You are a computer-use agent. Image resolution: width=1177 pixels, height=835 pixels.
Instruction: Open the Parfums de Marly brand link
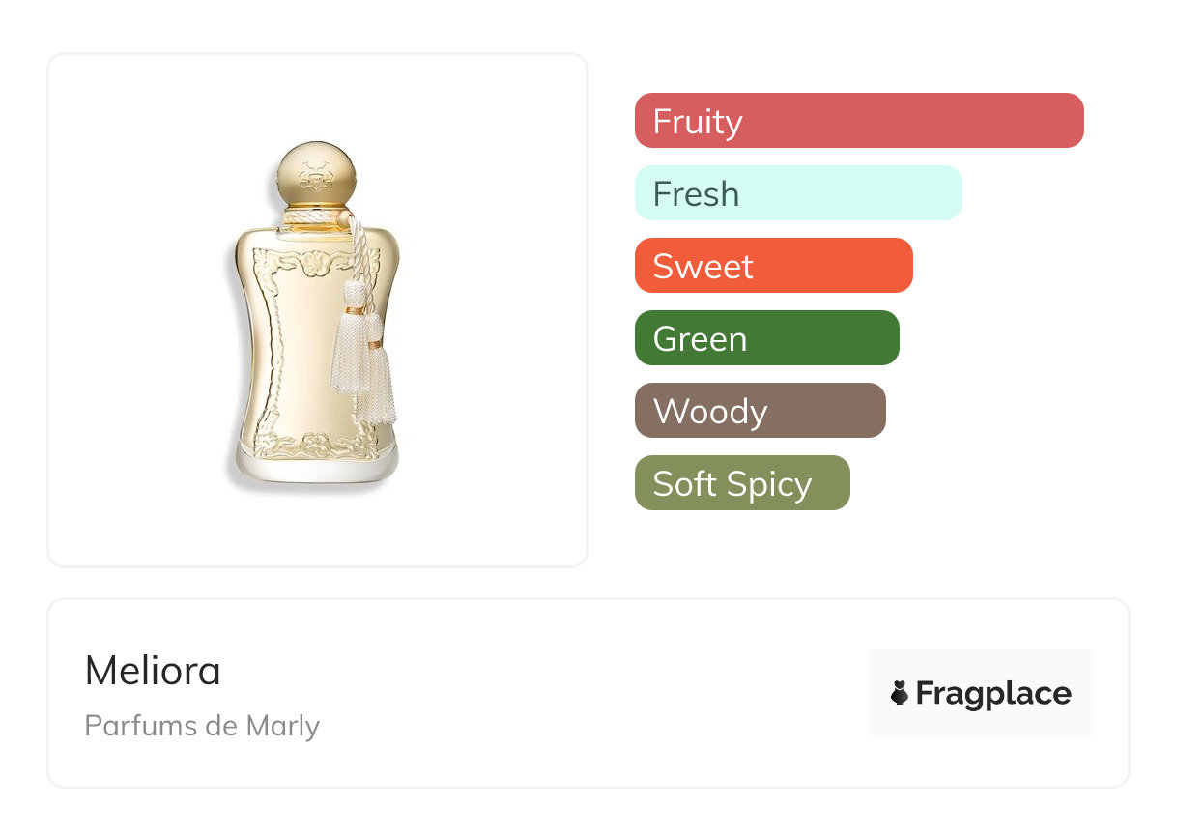pyautogui.click(x=202, y=726)
